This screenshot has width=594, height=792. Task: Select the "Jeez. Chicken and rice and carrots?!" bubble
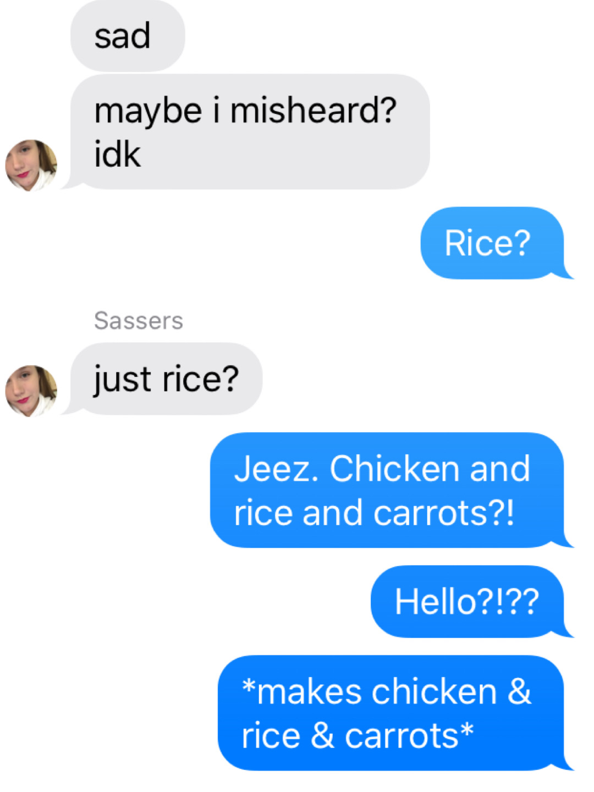click(387, 490)
